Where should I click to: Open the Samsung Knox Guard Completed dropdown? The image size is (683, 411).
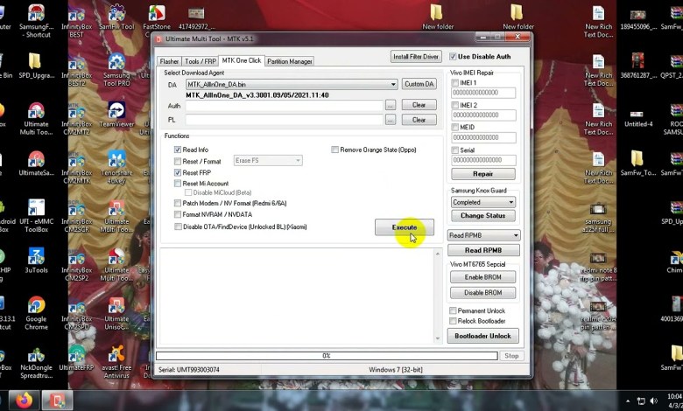(x=510, y=202)
